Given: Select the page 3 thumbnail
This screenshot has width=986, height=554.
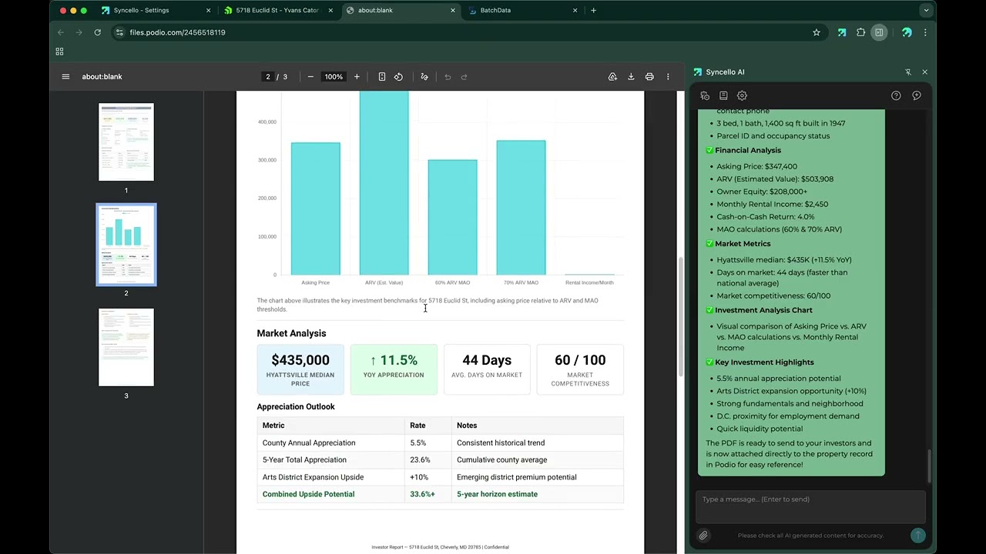Looking at the screenshot, I should (126, 348).
